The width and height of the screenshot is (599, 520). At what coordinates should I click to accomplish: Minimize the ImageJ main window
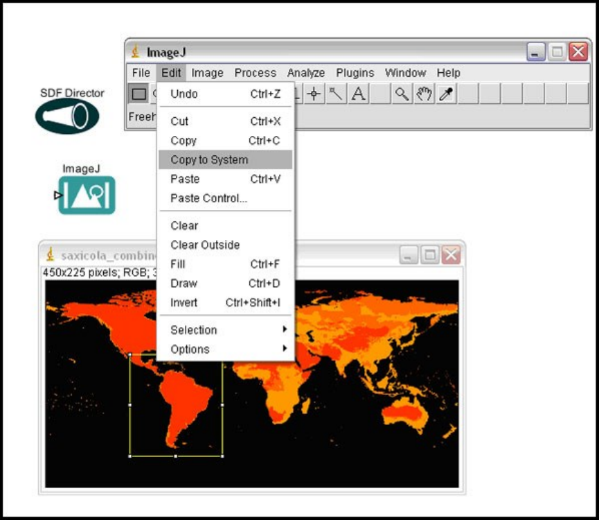coord(536,51)
